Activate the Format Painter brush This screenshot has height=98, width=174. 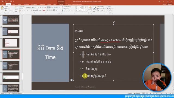(9, 11)
